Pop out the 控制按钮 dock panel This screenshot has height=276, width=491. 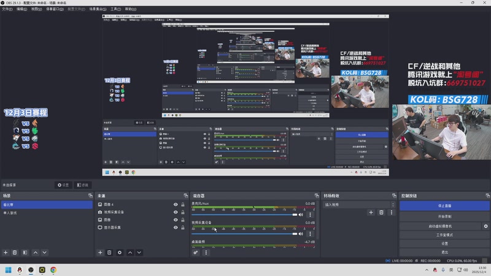487,196
